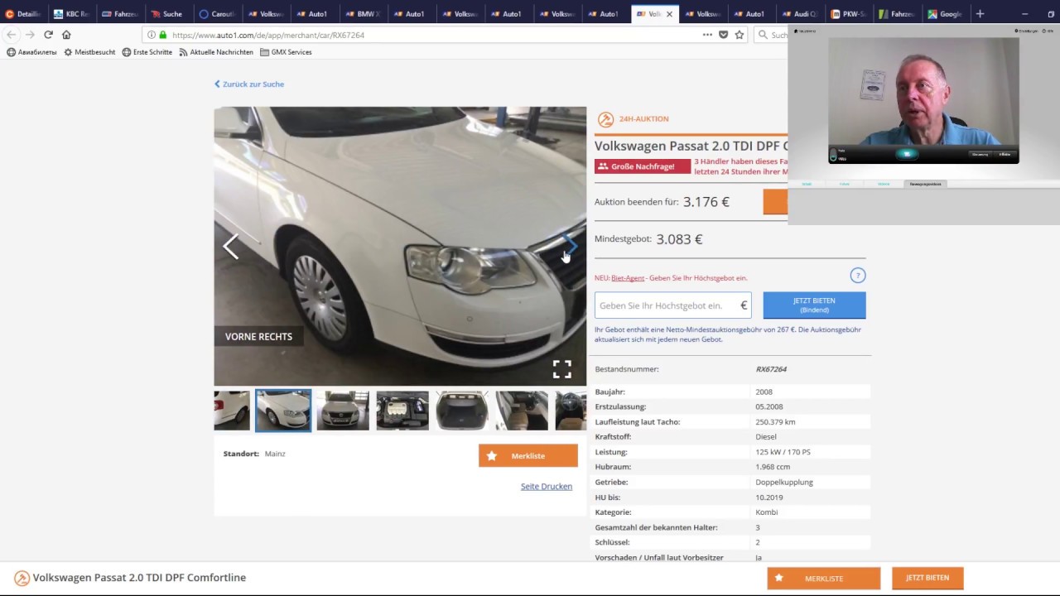This screenshot has width=1060, height=596.
Task: Focus the Höchstgebot input field
Action: pyautogui.click(x=672, y=305)
